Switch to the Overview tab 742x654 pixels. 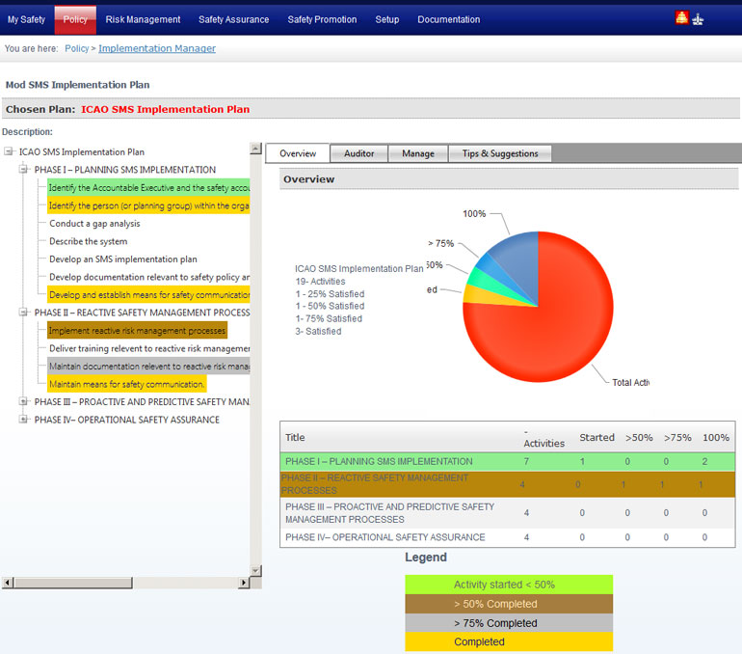pyautogui.click(x=298, y=153)
